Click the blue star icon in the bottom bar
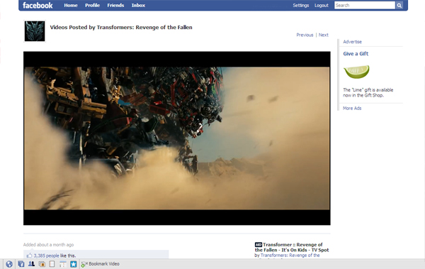This screenshot has height=269, width=425. (x=74, y=264)
